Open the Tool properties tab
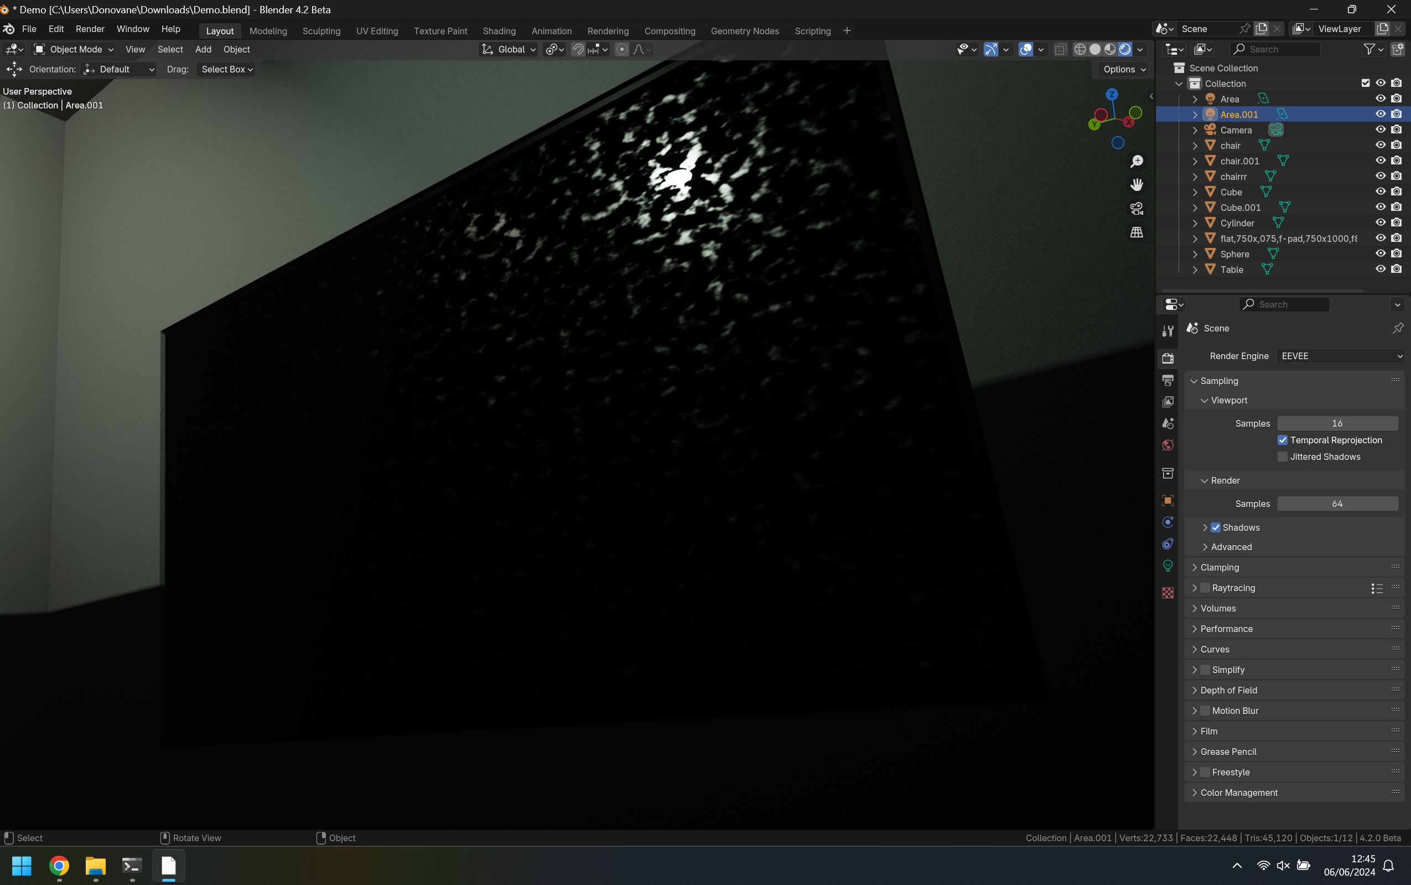Image resolution: width=1411 pixels, height=885 pixels. (x=1168, y=331)
